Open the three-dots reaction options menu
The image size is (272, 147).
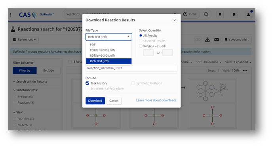click(245, 71)
